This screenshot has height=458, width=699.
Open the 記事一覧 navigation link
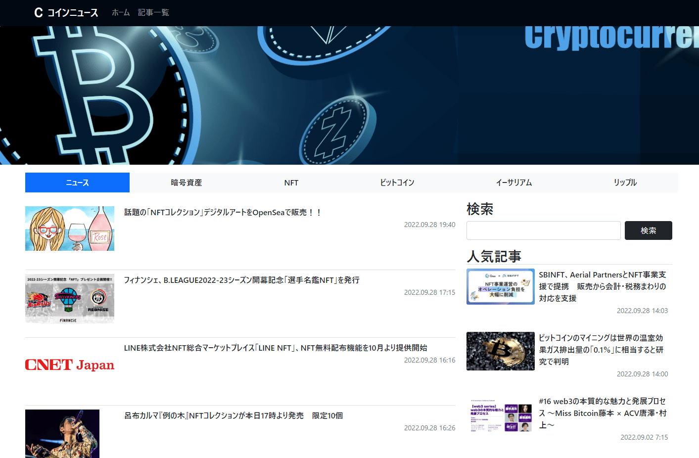pyautogui.click(x=153, y=13)
